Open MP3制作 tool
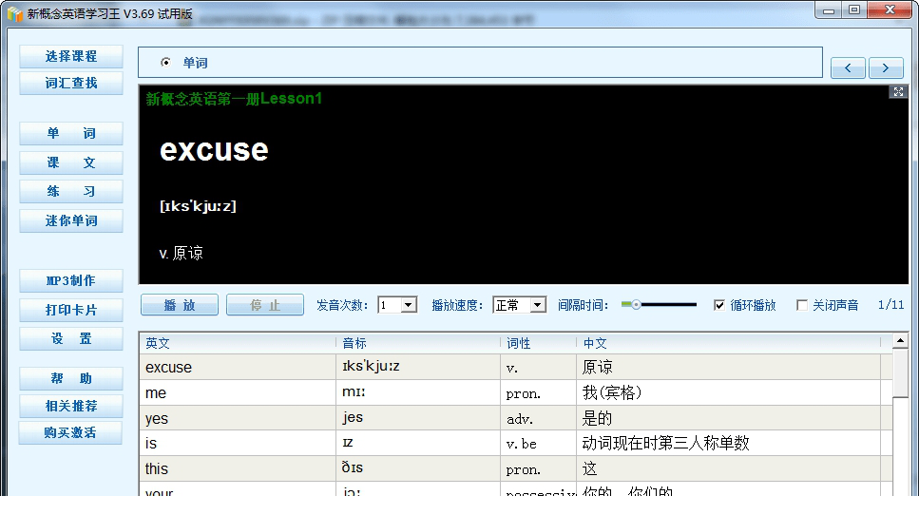 [x=71, y=280]
